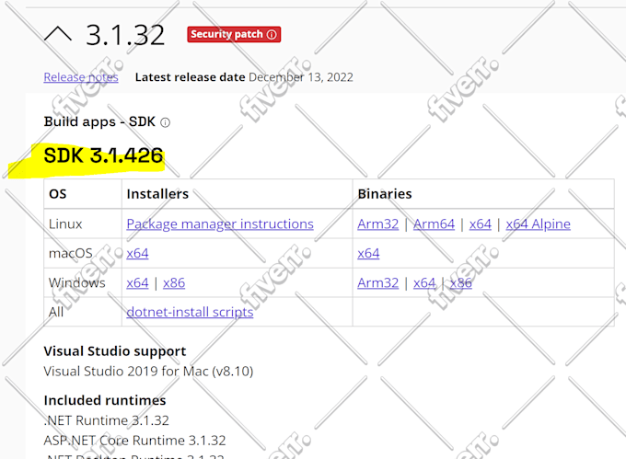Download Linux Arm32 binaries

(377, 224)
